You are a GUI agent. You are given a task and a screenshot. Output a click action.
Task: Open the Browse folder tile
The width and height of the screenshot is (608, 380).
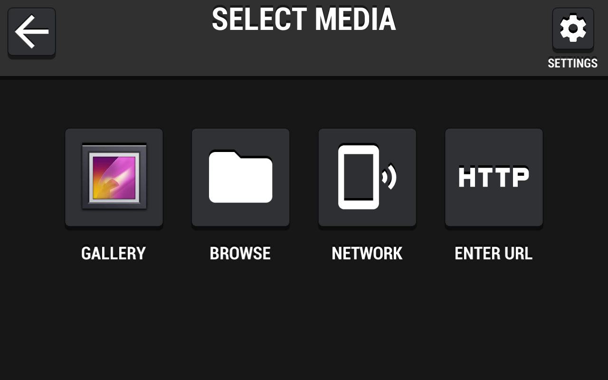tap(241, 178)
